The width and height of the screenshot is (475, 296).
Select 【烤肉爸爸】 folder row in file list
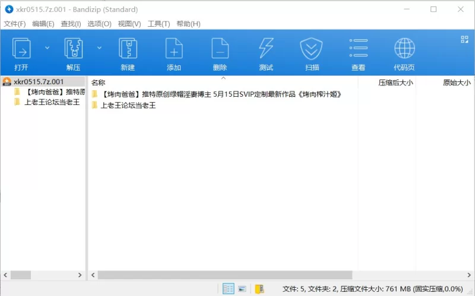click(x=221, y=94)
